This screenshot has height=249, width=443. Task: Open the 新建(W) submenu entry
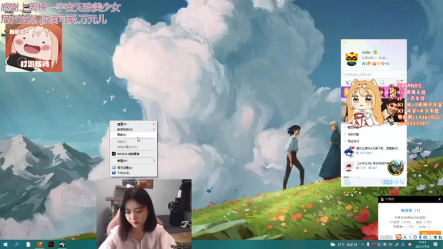133,160
